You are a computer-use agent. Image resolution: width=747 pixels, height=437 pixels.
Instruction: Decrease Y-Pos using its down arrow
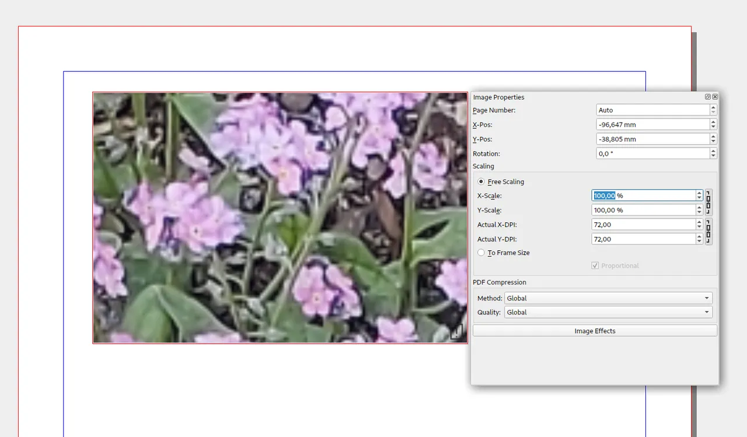pos(713,141)
